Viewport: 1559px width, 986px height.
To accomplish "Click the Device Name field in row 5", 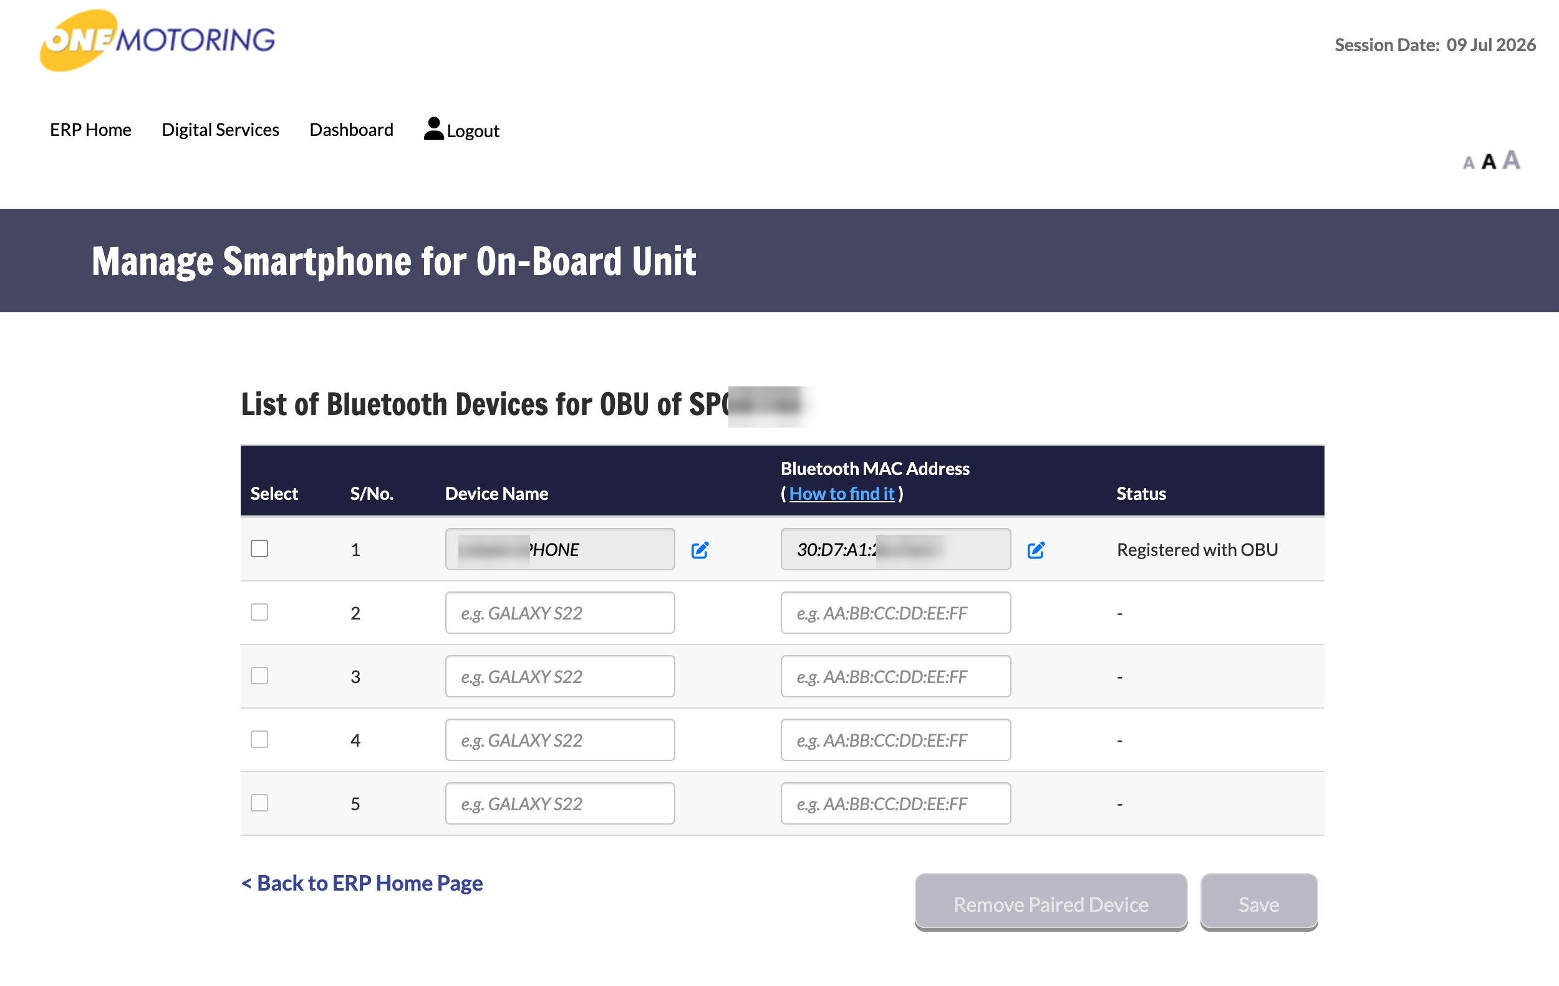I will coord(560,803).
